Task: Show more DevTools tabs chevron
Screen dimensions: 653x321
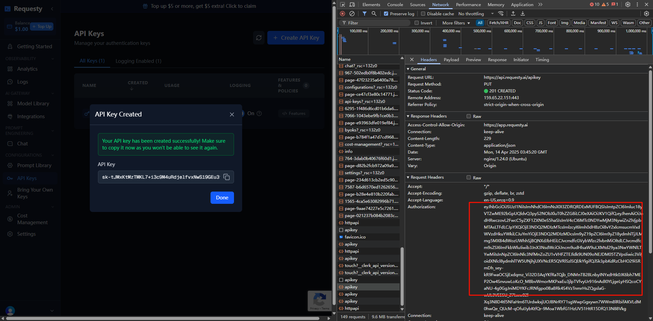Action: (x=540, y=4)
